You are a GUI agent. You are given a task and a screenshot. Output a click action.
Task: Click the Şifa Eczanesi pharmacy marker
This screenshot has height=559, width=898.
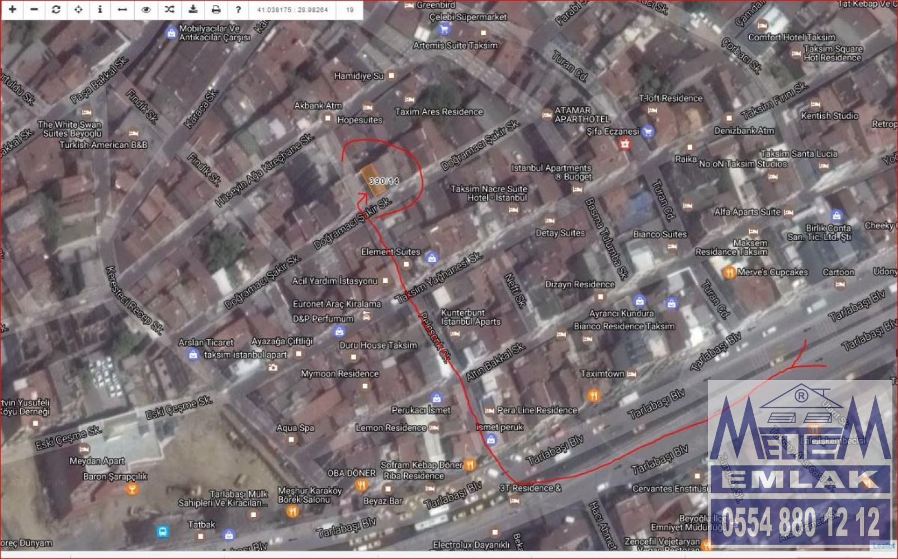pyautogui.click(x=647, y=131)
